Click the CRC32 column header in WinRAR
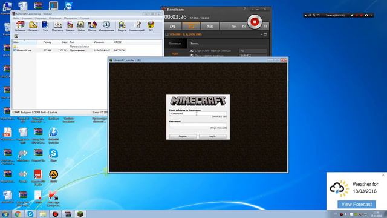This screenshot has width=387, height=218. click(x=118, y=42)
